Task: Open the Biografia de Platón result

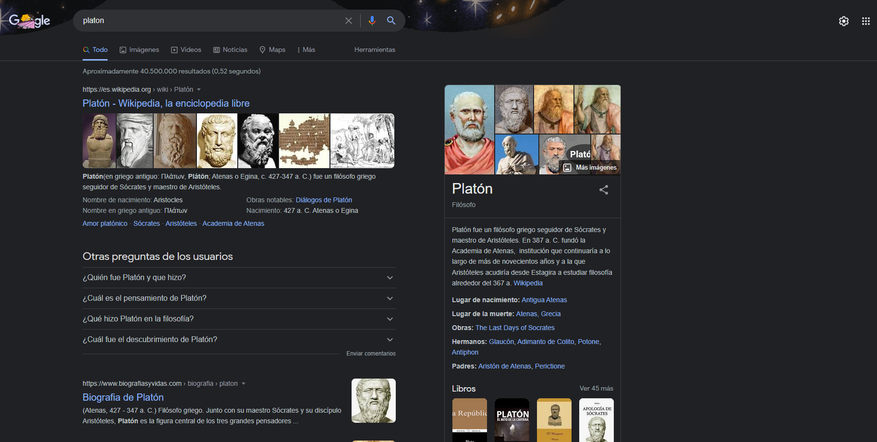Action: point(123,397)
